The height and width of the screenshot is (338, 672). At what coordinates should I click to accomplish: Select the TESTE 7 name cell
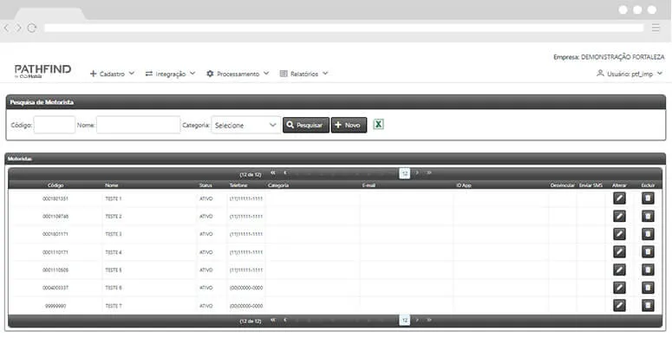pyautogui.click(x=114, y=306)
